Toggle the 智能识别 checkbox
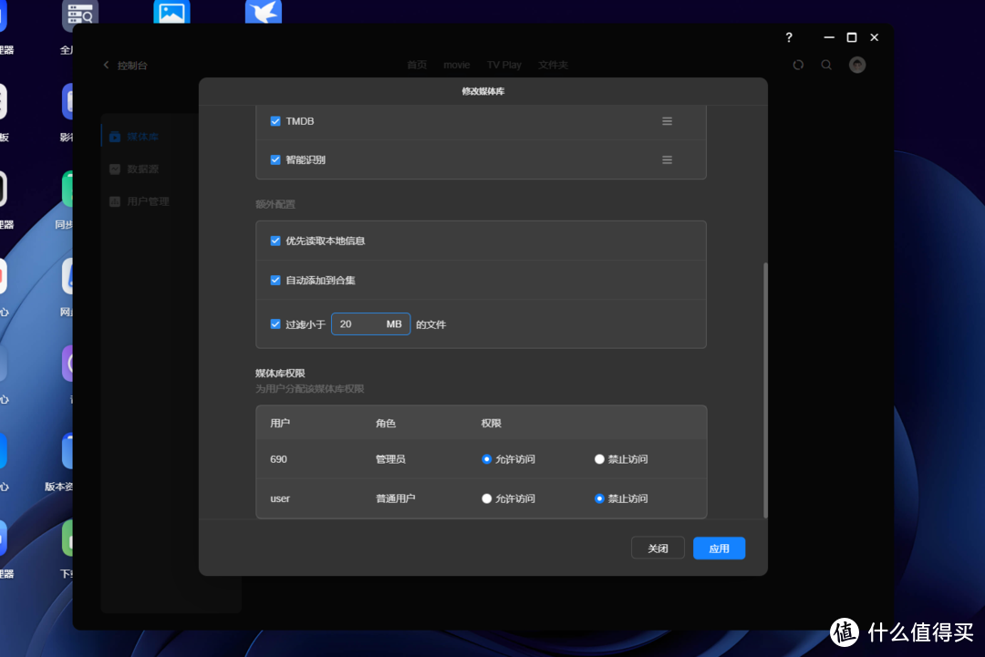The height and width of the screenshot is (657, 985). click(275, 159)
